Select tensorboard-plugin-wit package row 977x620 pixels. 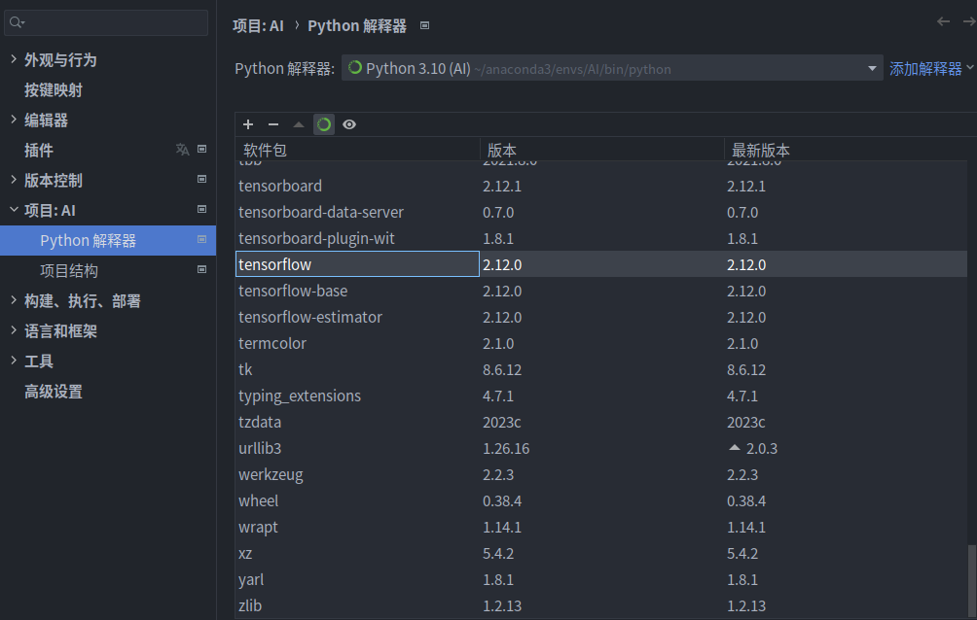(x=601, y=238)
